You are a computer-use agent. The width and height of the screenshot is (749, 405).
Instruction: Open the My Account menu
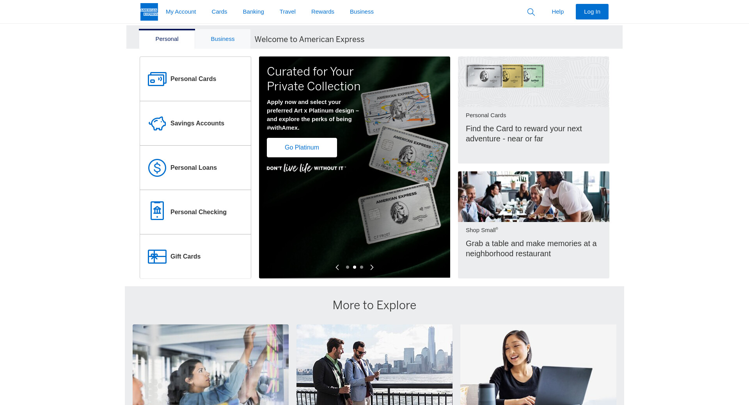181,12
